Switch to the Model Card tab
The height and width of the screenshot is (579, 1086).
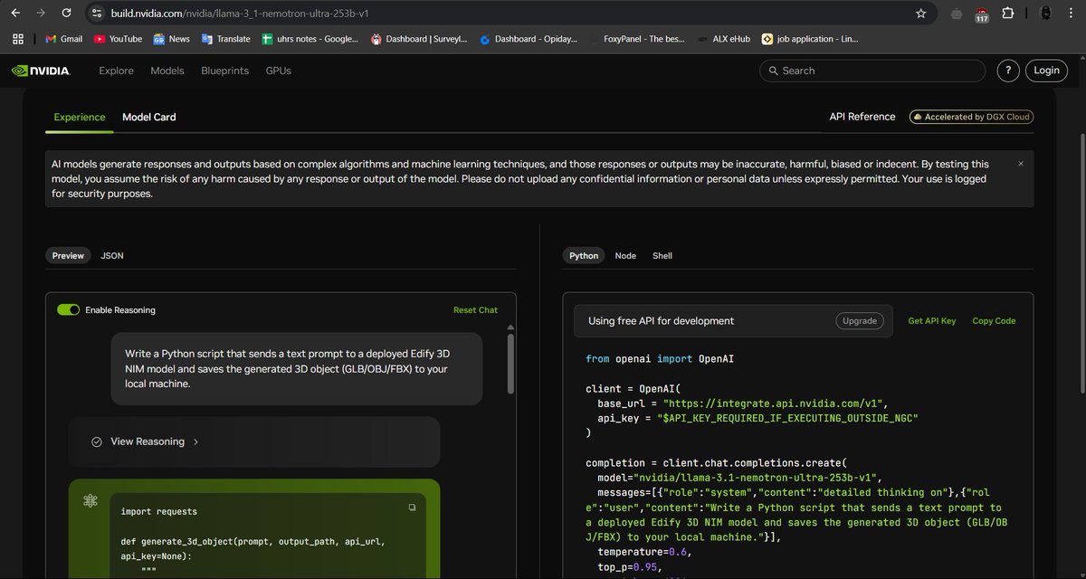[149, 117]
